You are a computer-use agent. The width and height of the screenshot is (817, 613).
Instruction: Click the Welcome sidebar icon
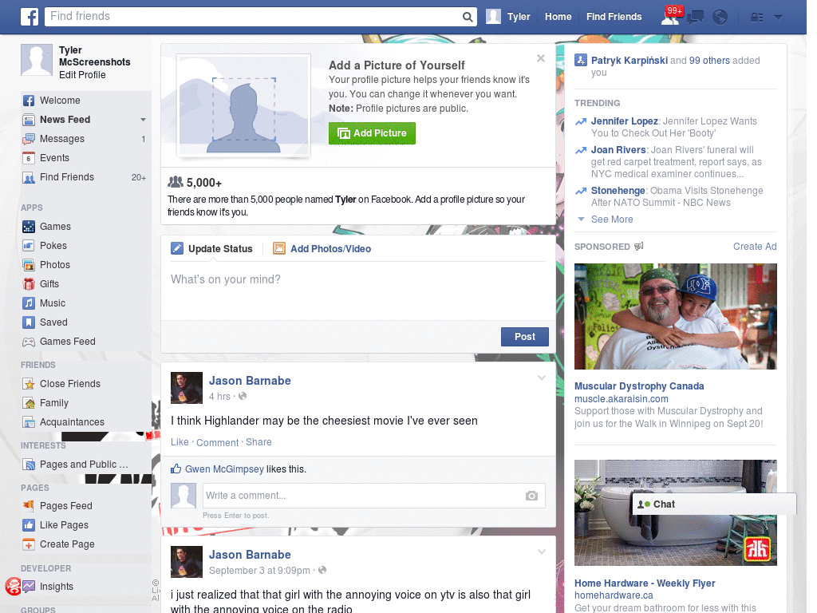pos(29,101)
